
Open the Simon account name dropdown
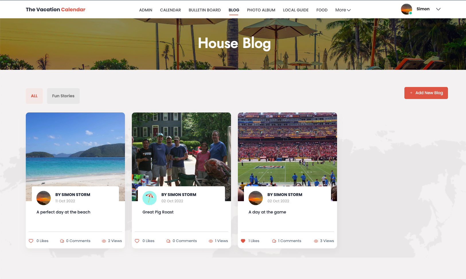point(423,9)
